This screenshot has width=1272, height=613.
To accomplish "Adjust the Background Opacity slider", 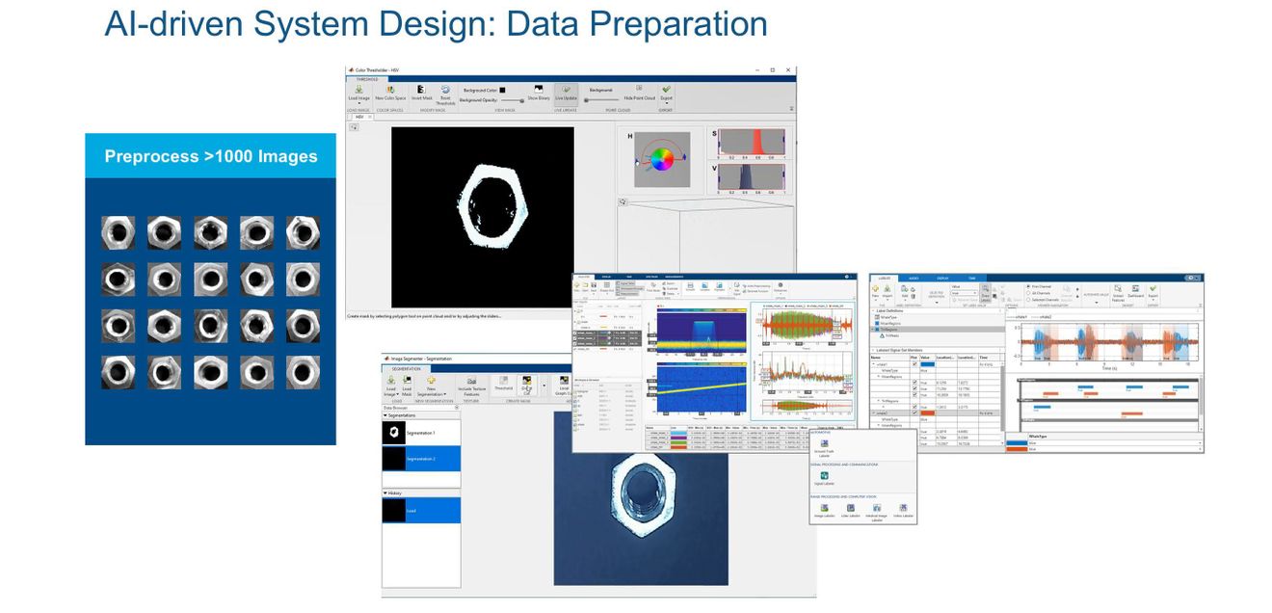I will click(x=512, y=99).
